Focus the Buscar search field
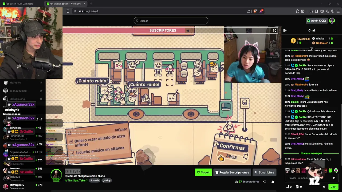The height and width of the screenshot is (192, 342). (x=171, y=21)
